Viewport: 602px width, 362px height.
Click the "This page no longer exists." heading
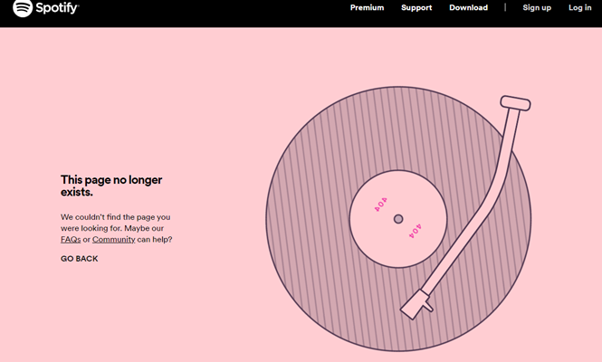111,186
